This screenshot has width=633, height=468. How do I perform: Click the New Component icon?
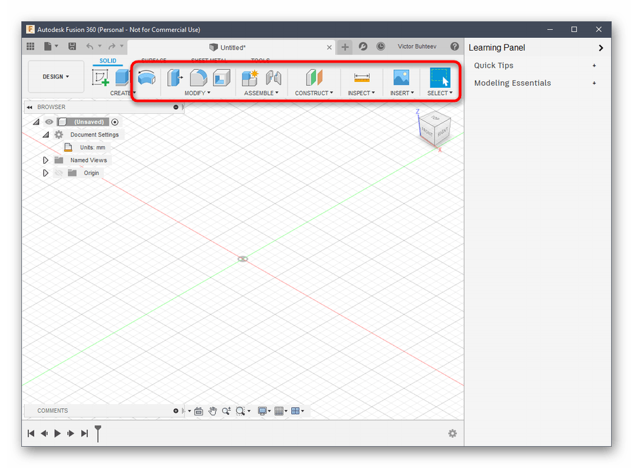pos(250,78)
